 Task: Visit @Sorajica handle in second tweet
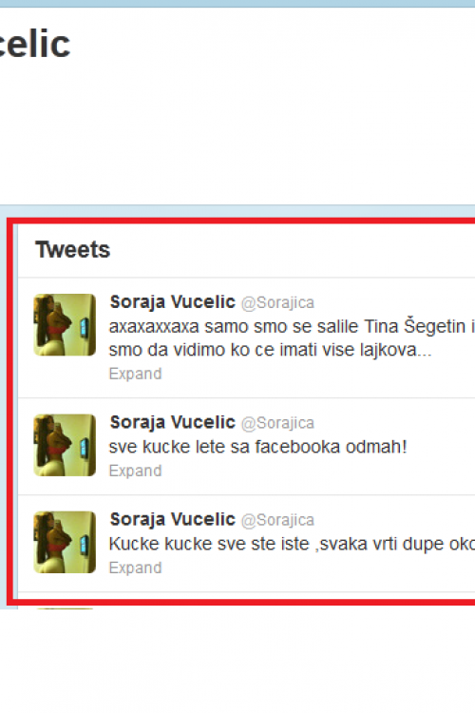pos(277,423)
